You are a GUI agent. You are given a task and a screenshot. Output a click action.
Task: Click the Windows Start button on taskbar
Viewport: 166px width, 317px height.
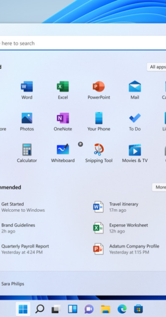(x=23, y=309)
